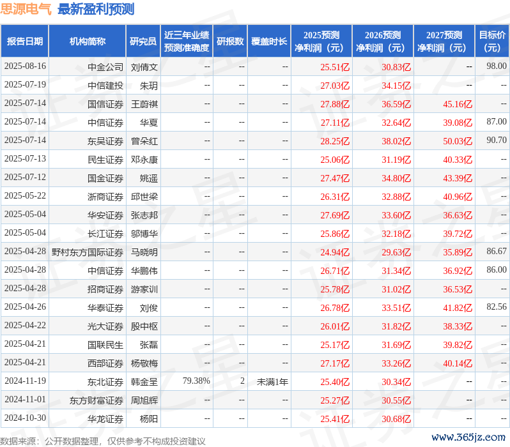Click the 45.16亿 profit value
Viewport: 510px width, 447px height.
click(x=458, y=104)
